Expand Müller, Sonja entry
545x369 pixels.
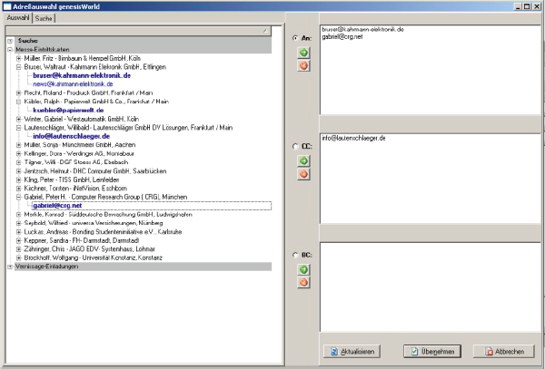(19, 145)
